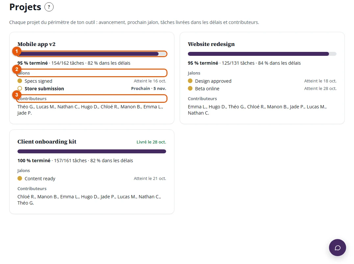
Task: Click the contributor names in Website redesign card
Action: tap(257, 110)
